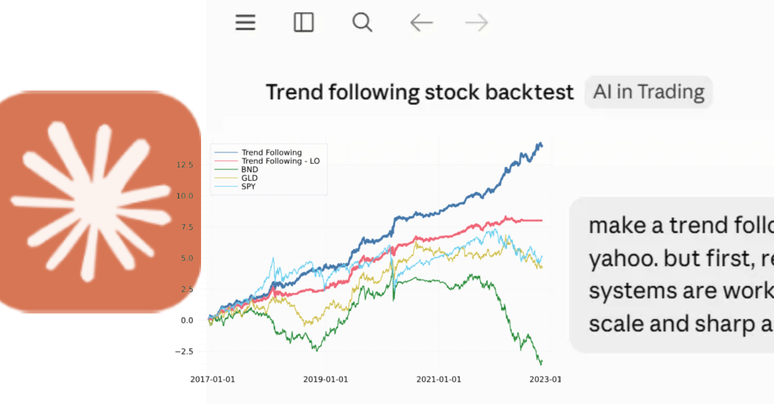Open search with the magnifier icon

[x=362, y=22]
